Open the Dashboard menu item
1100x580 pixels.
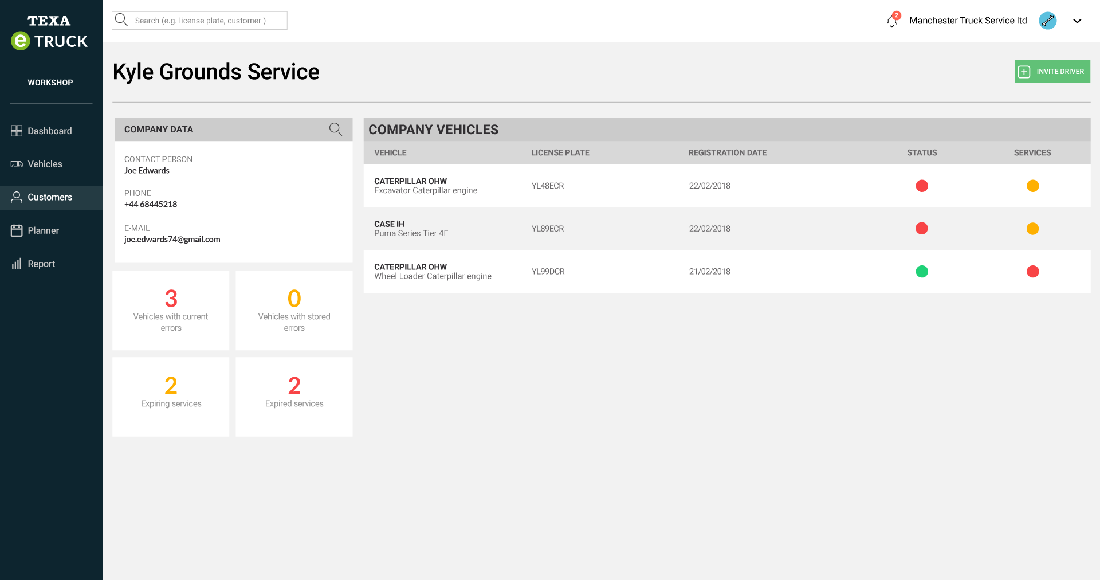click(x=51, y=131)
